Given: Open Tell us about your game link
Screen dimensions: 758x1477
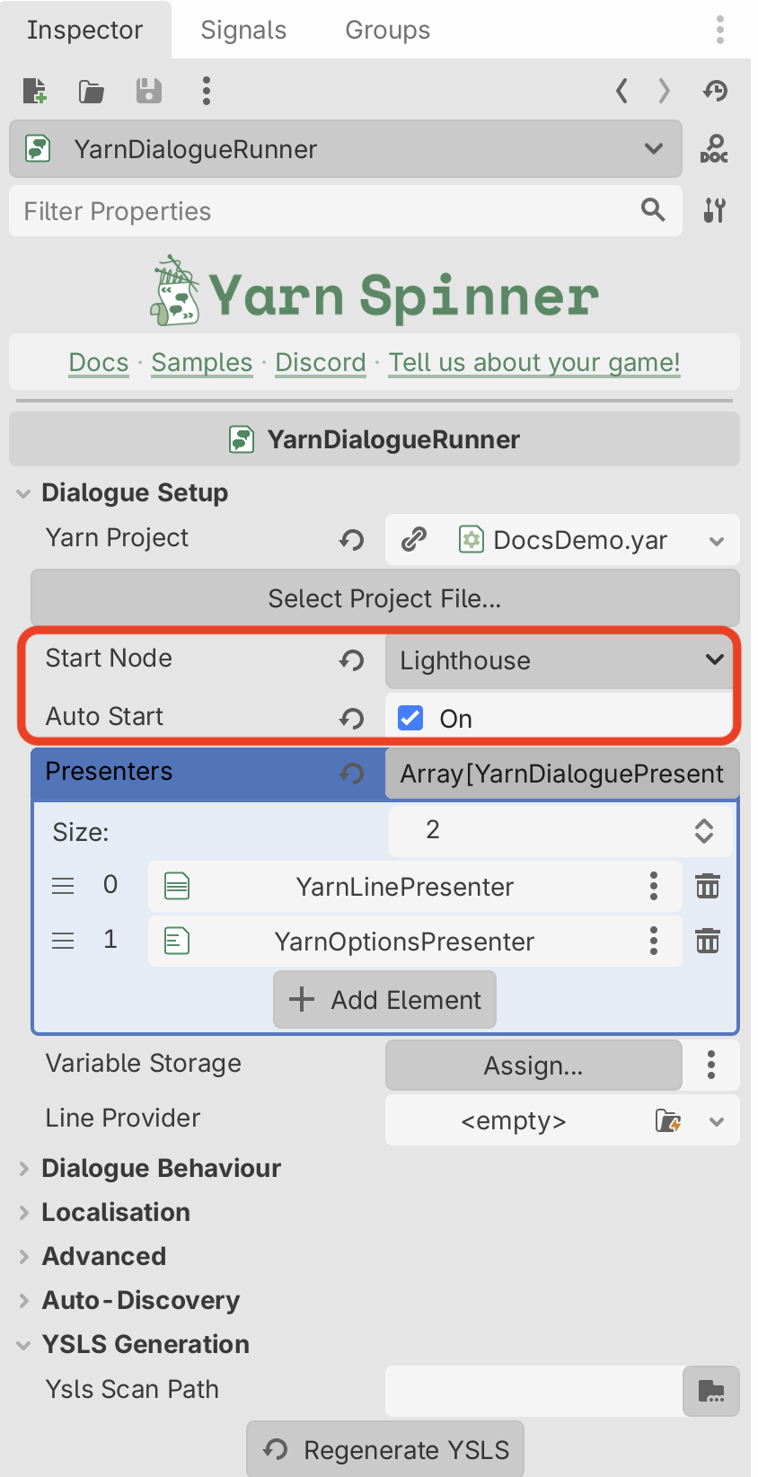Looking at the screenshot, I should point(534,362).
